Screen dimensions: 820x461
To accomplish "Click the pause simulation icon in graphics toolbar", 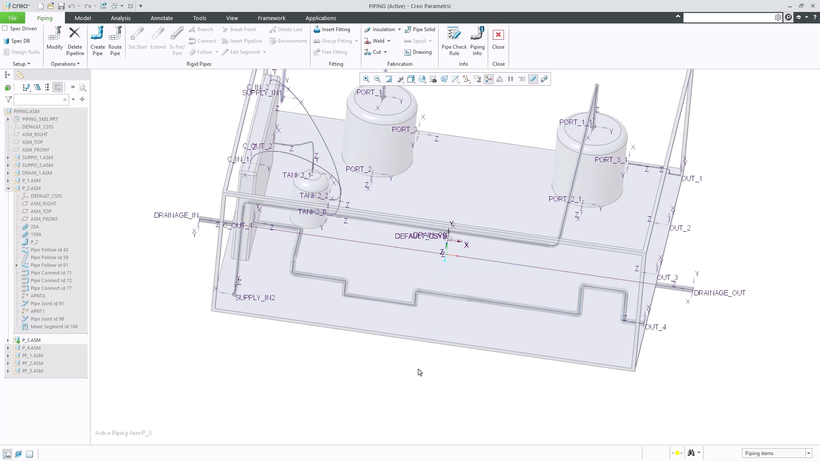I will 510,79.
